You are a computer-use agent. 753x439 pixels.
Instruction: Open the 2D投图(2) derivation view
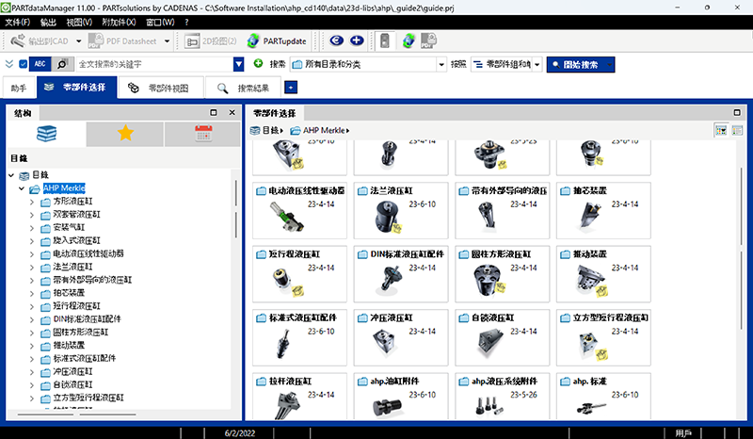[x=211, y=41]
